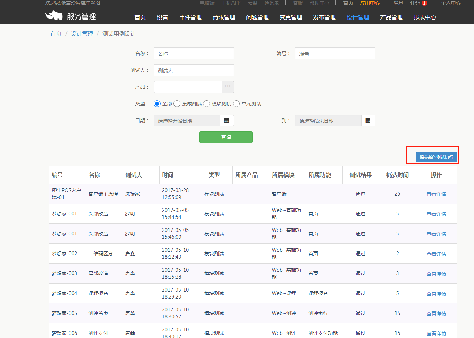The height and width of the screenshot is (338, 474).
Task: Open the 事件管理 menu
Action: (x=190, y=17)
